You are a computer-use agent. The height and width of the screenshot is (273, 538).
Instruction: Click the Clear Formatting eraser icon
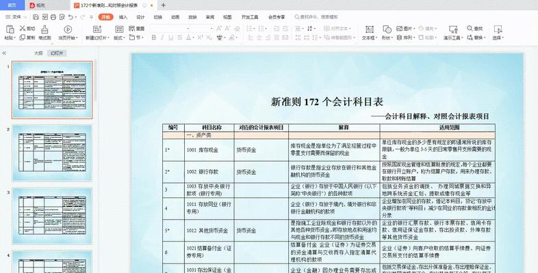point(237,29)
